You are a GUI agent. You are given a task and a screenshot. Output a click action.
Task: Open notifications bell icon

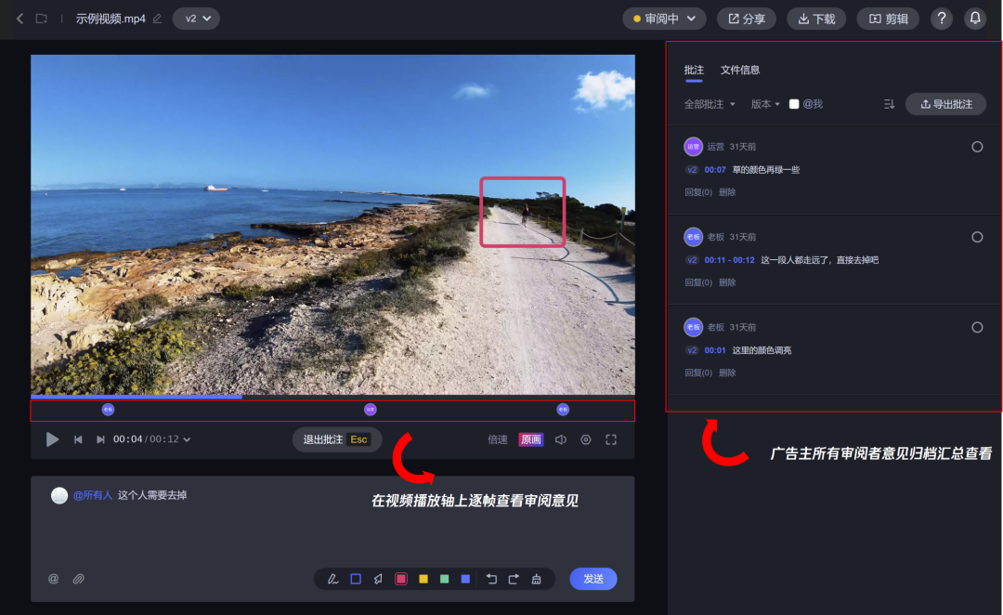click(x=974, y=19)
